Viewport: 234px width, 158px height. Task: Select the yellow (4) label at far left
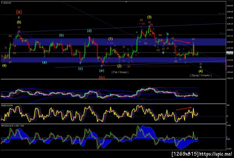(4, 66)
